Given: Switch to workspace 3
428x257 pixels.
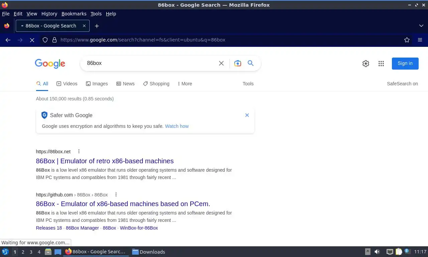Looking at the screenshot, I should coord(31,252).
